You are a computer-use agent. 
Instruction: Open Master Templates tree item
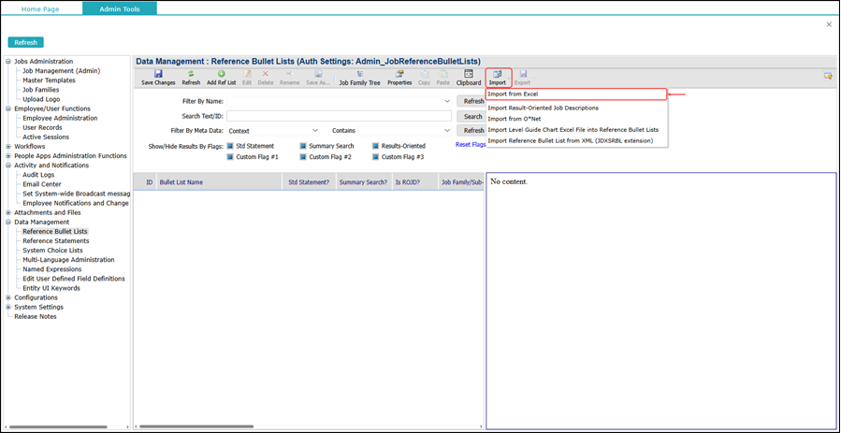coord(49,80)
